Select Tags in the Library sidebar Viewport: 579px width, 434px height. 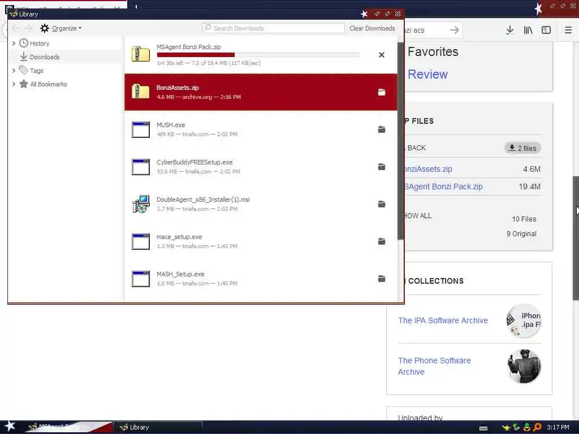point(37,70)
